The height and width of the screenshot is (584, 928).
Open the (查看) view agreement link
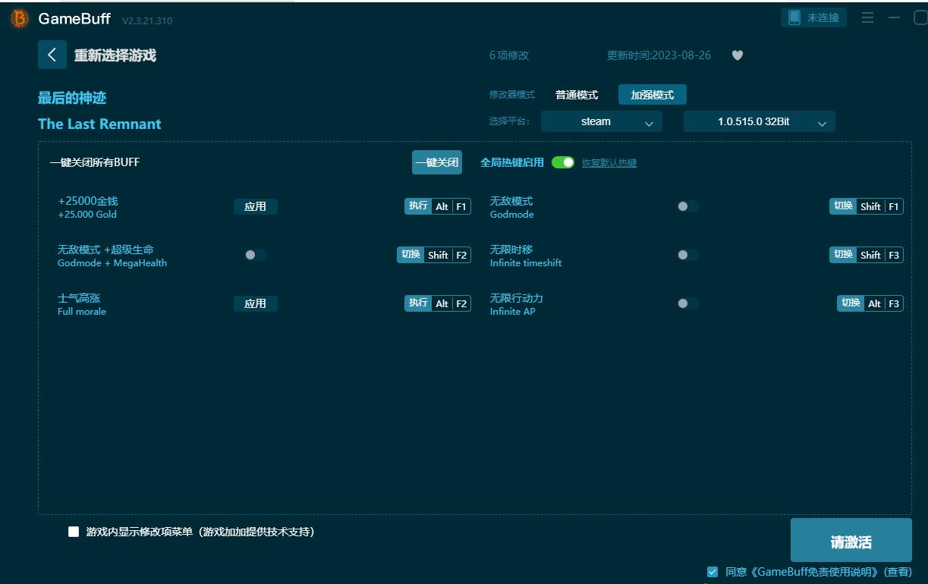[x=898, y=572]
